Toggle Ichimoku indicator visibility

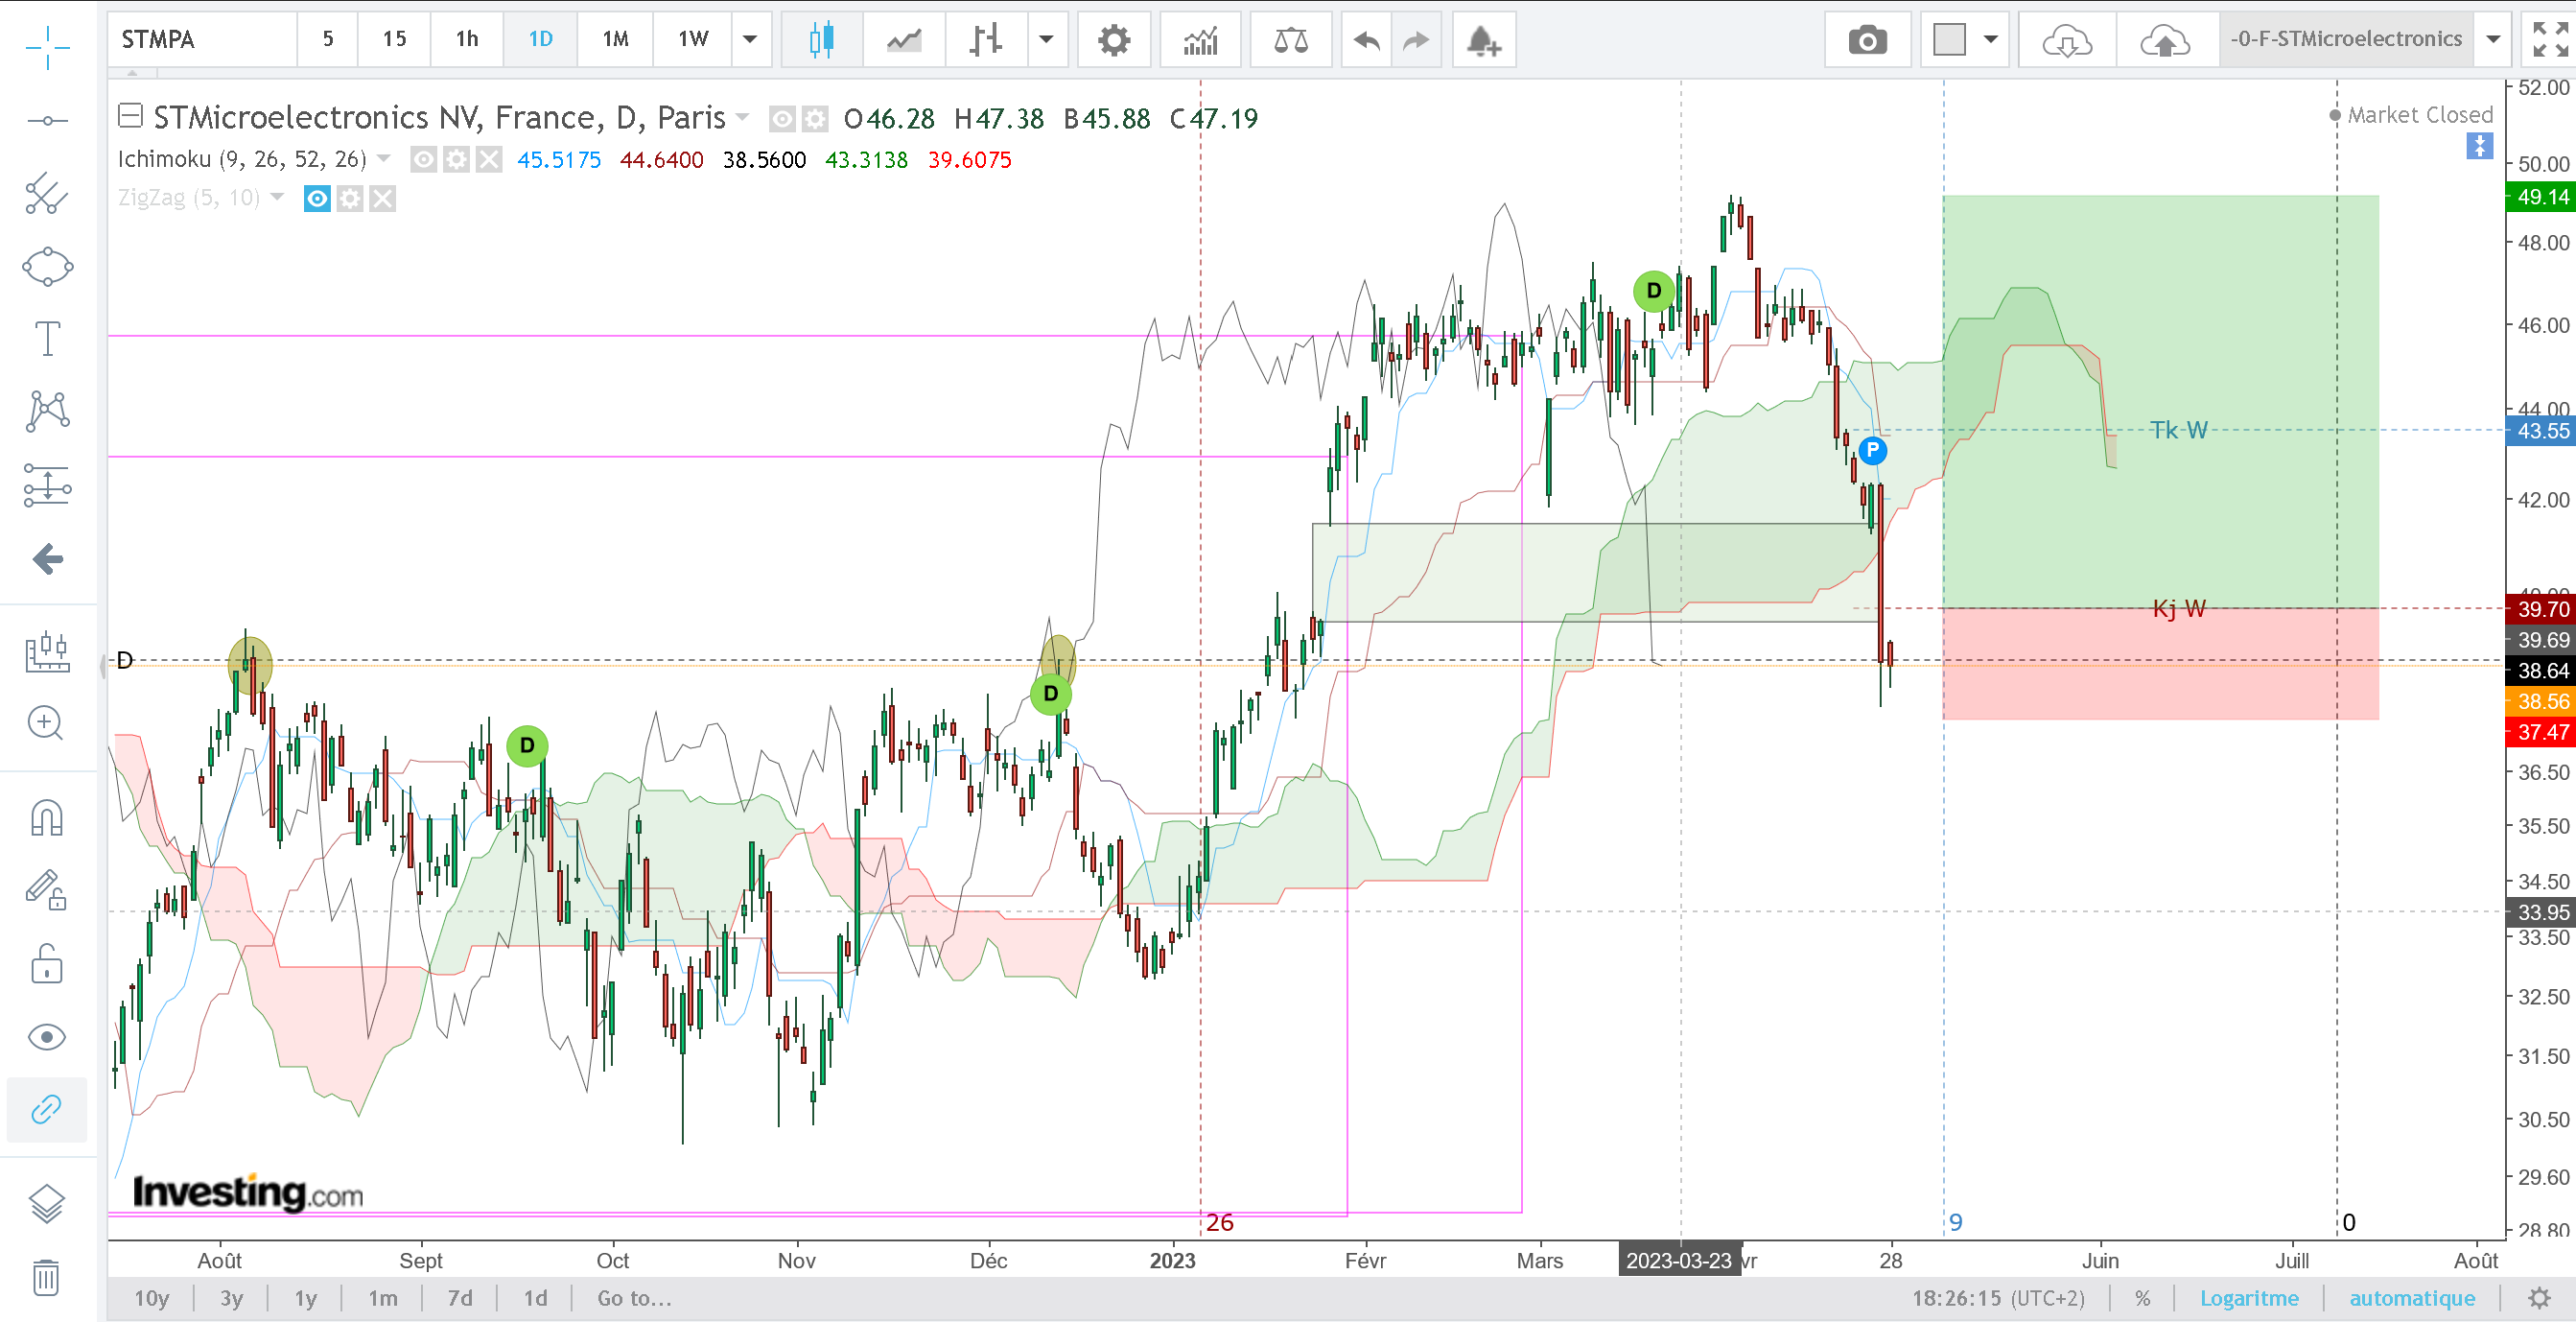(x=424, y=160)
